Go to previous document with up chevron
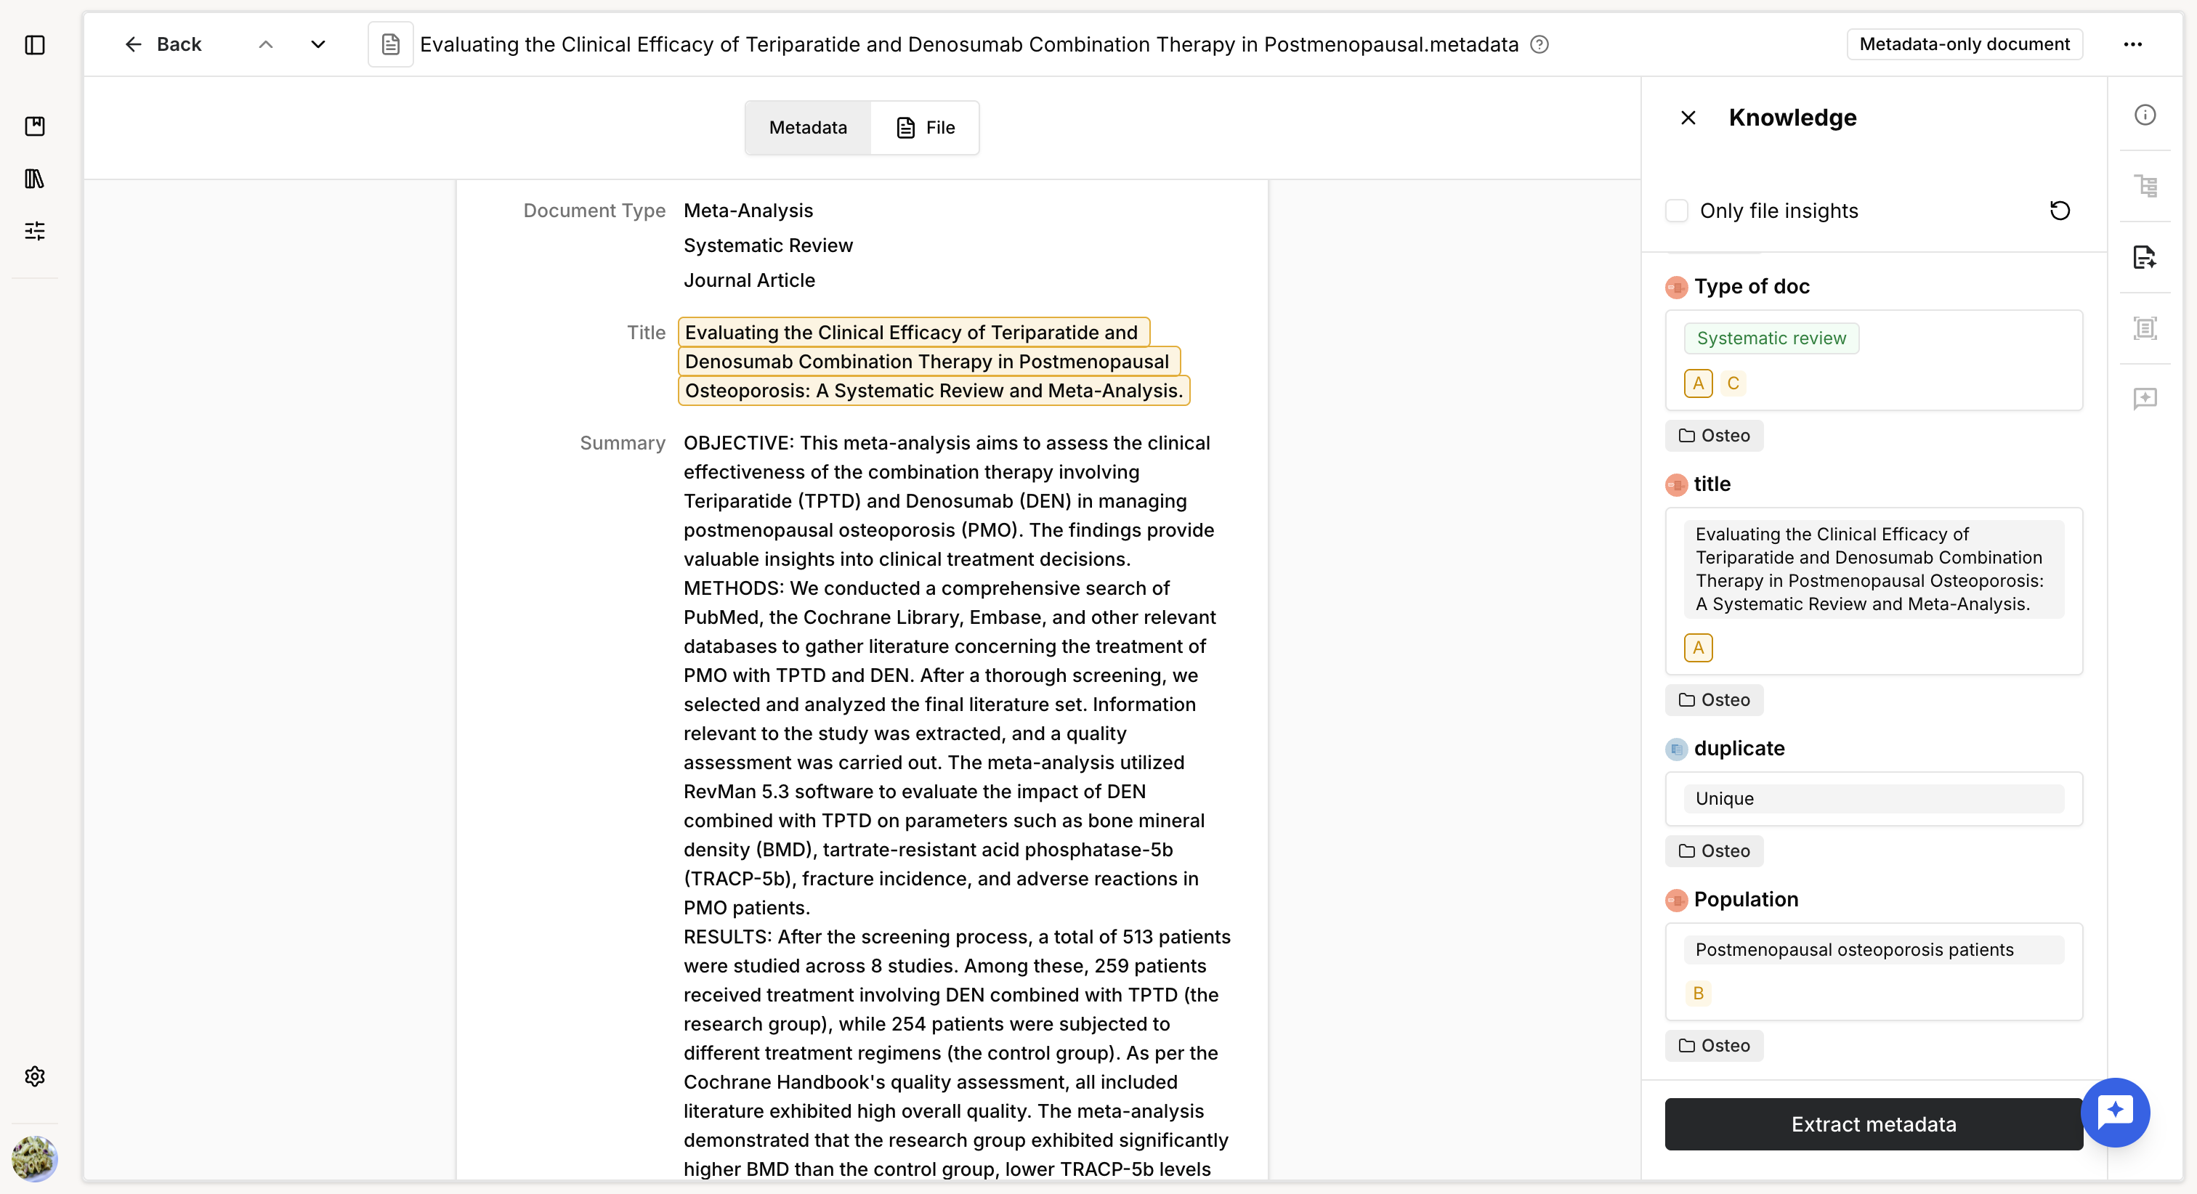The height and width of the screenshot is (1194, 2197). [266, 44]
